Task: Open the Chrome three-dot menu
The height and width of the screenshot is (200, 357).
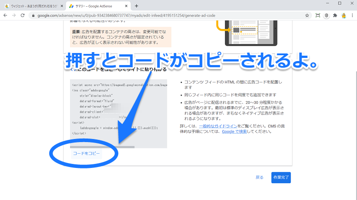Action: click(352, 15)
